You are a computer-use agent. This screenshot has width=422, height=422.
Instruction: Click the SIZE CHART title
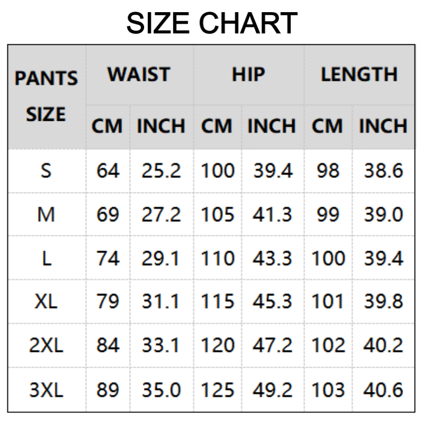tap(212, 23)
